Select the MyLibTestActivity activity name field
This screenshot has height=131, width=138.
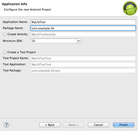[83, 34]
